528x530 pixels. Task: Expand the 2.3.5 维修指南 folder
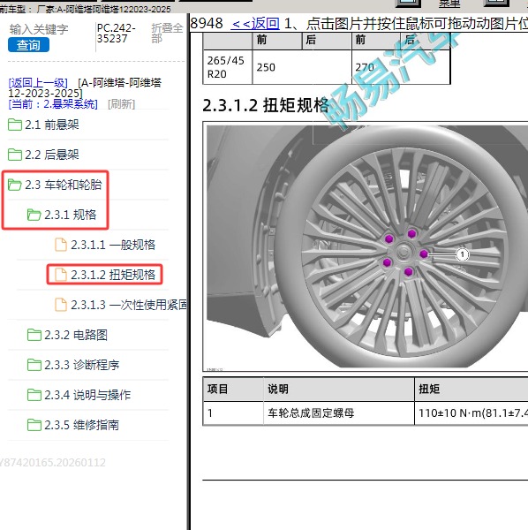[81, 425]
